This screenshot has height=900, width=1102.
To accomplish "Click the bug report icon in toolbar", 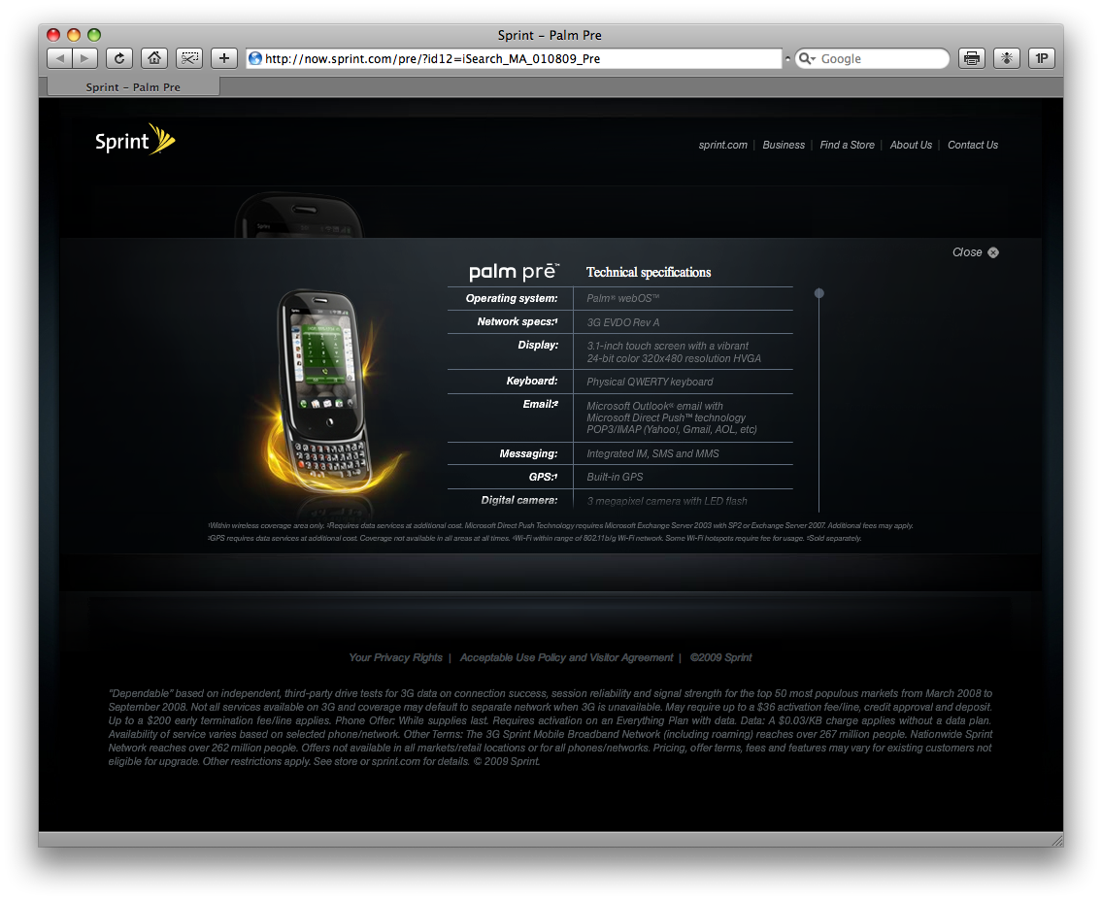I will pos(1006,58).
